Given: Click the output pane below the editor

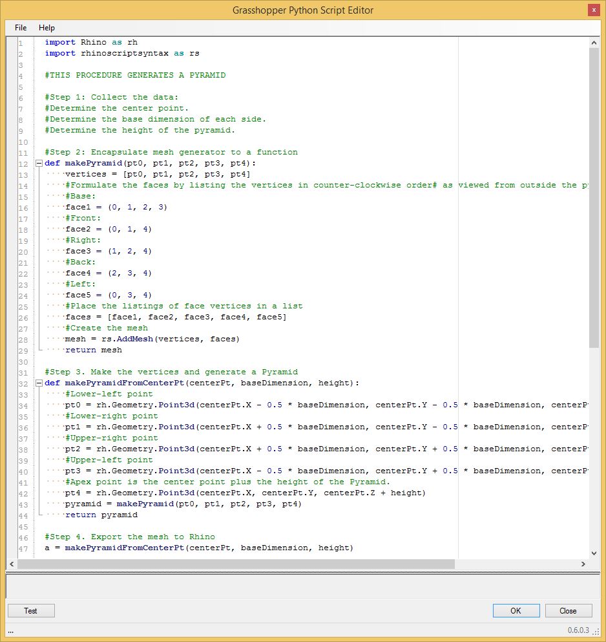Looking at the screenshot, I should tap(303, 586).
